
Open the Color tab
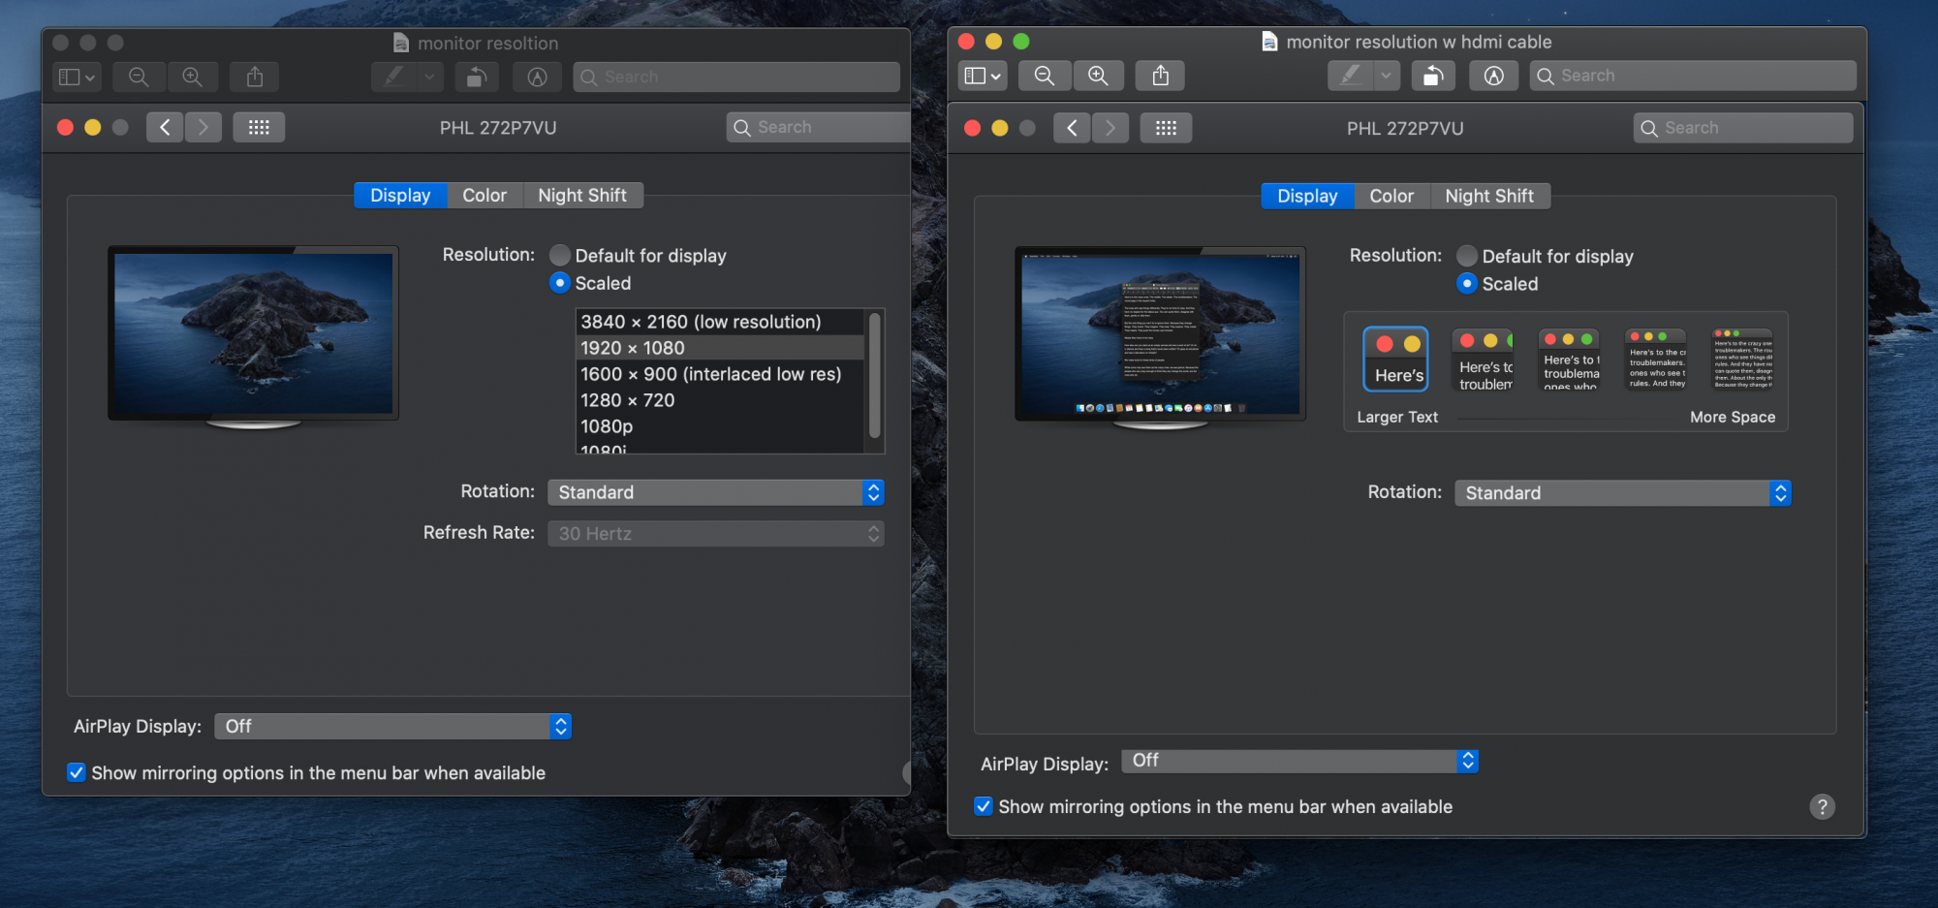point(484,195)
